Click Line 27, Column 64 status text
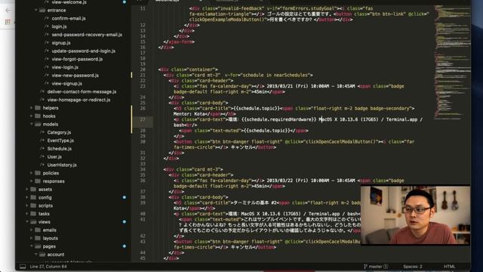 48,267
